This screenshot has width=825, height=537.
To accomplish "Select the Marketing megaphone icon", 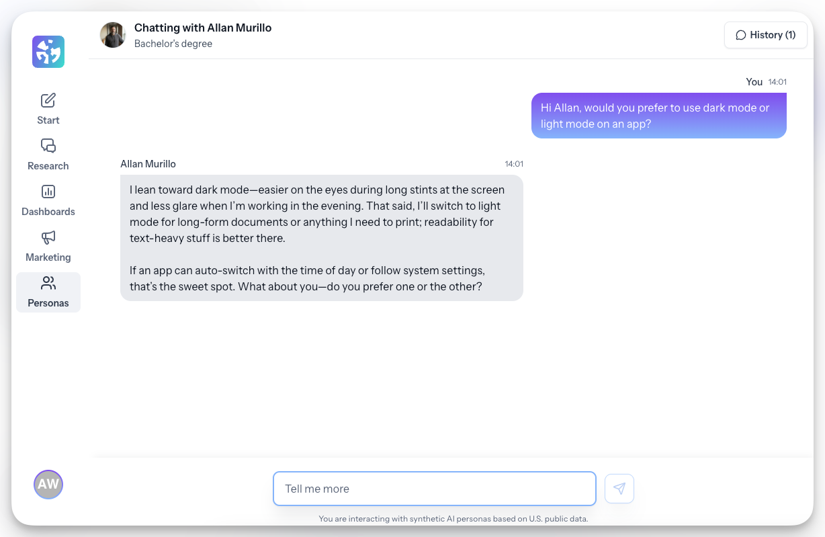I will coord(48,238).
